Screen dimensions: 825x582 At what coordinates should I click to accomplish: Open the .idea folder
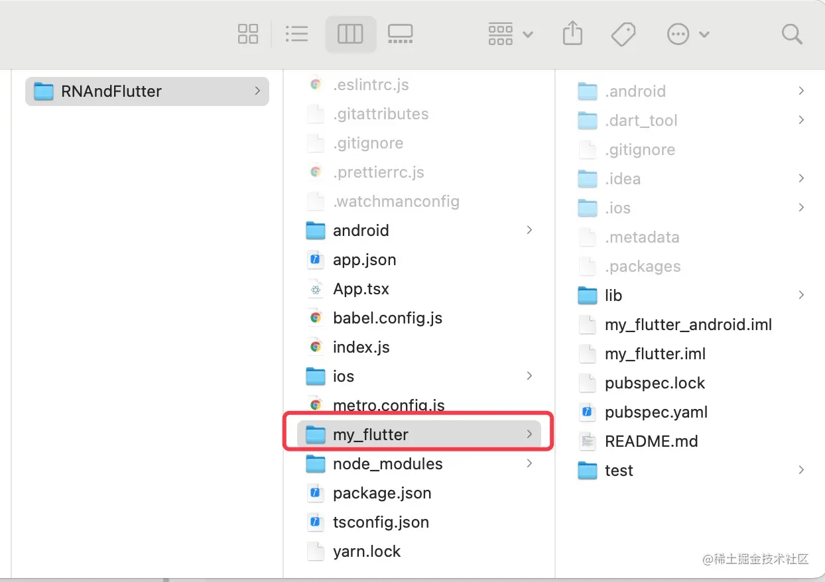click(623, 179)
